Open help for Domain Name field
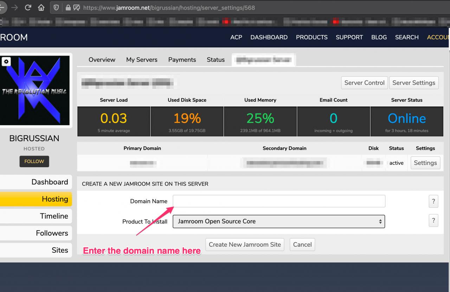Screen dimensions: 450x292 tap(433, 201)
